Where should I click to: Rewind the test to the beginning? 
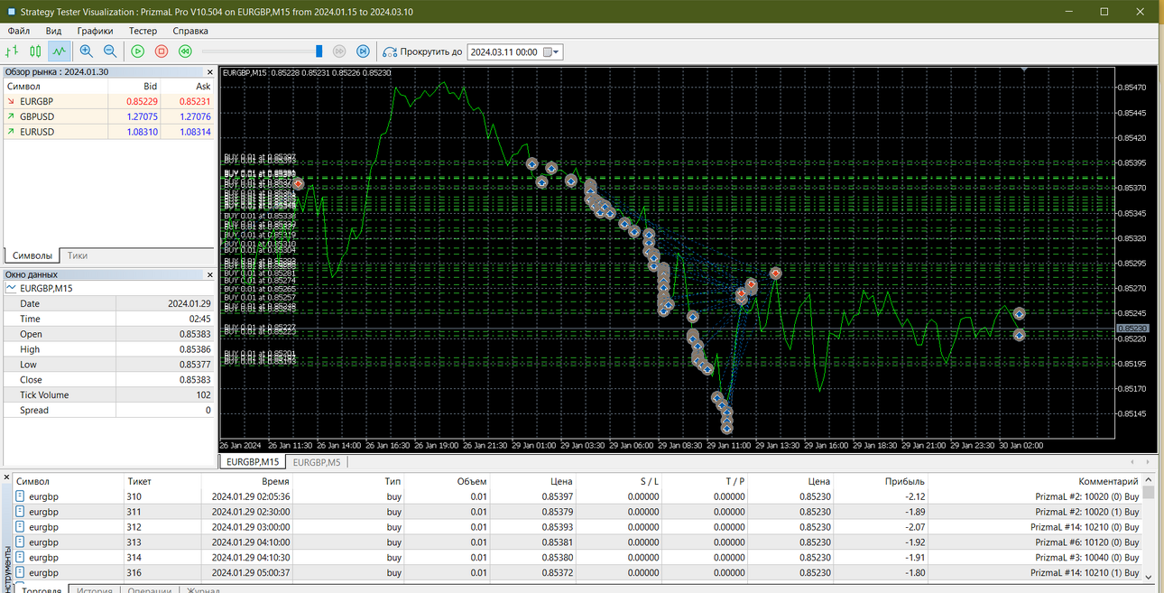[x=185, y=51]
